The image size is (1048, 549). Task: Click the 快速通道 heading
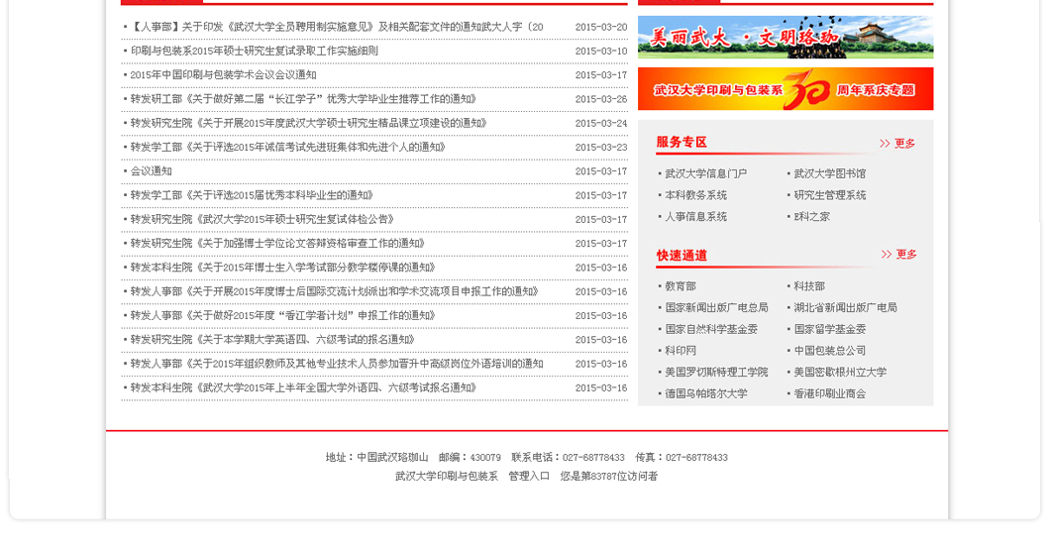click(681, 255)
